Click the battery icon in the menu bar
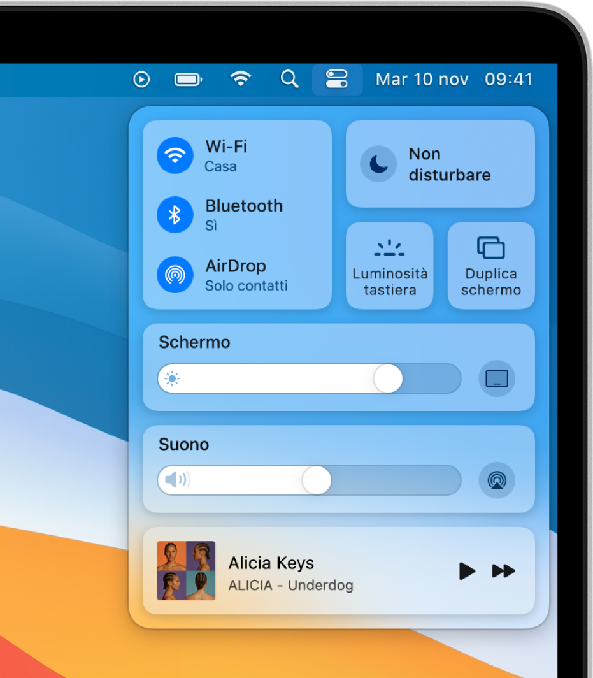The width and height of the screenshot is (593, 678). [x=188, y=79]
